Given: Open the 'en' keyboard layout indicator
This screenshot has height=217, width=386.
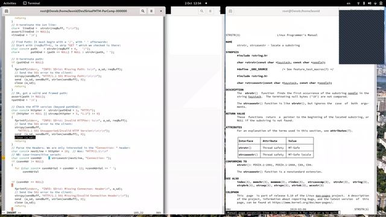Looking at the screenshot, I should click(349, 3).
